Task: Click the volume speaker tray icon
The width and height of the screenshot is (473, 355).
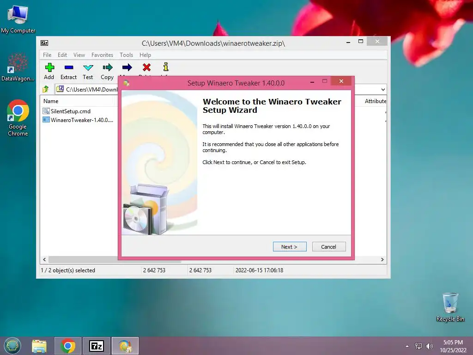Action: (429, 346)
